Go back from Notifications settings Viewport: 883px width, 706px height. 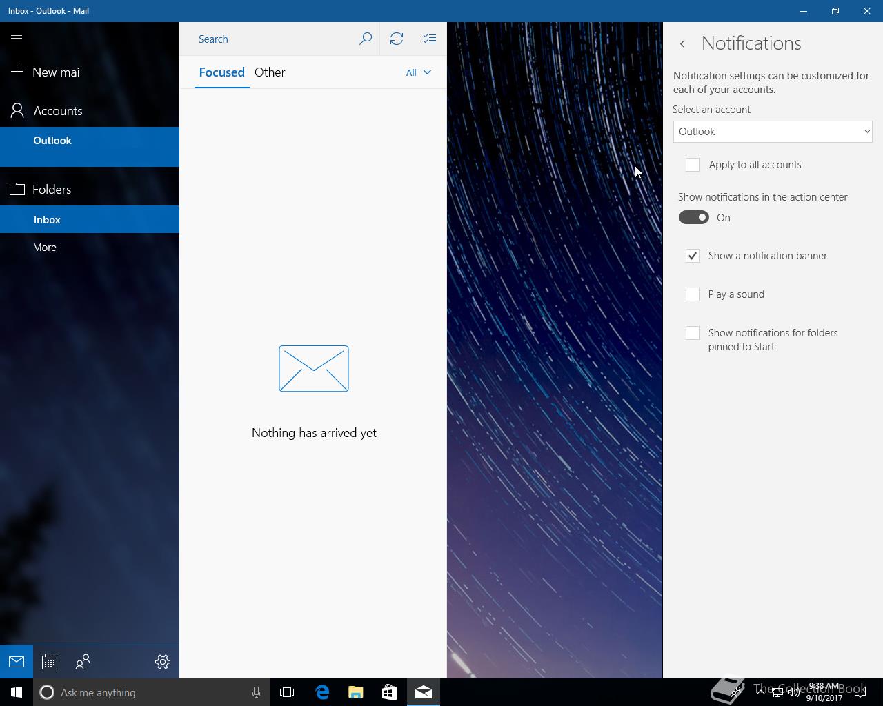pos(682,43)
